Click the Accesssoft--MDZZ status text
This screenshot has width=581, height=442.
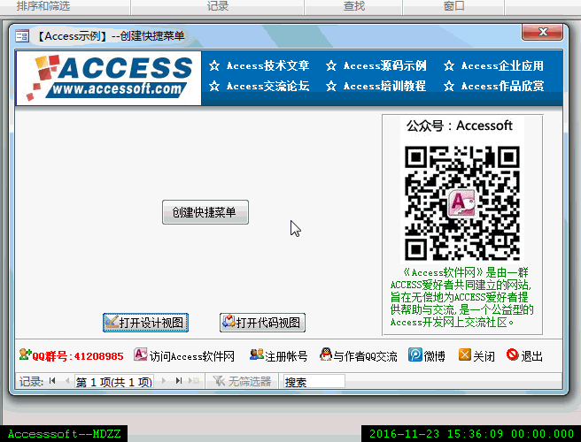pyautogui.click(x=64, y=433)
